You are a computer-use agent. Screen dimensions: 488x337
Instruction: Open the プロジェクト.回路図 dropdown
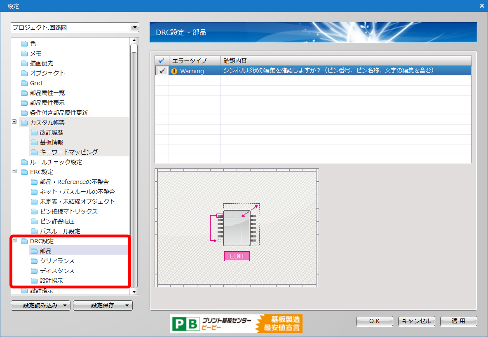[x=134, y=28]
